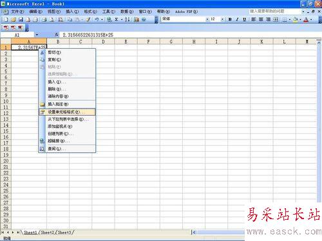Click the first Adobe PDF toolbar icon

pyautogui.click(x=6, y=28)
